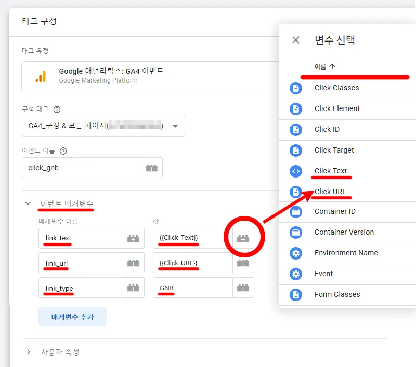Select the Click Element variable
The height and width of the screenshot is (367, 416).
[347, 109]
